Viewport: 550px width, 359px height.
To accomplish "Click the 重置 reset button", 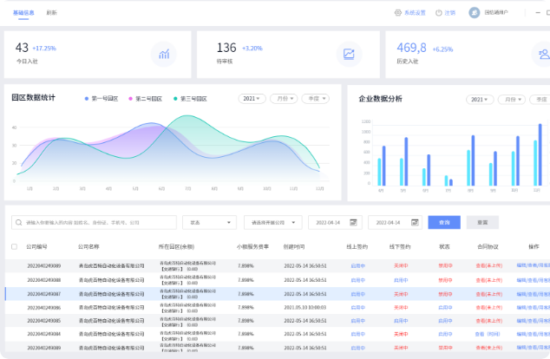I will point(481,222).
